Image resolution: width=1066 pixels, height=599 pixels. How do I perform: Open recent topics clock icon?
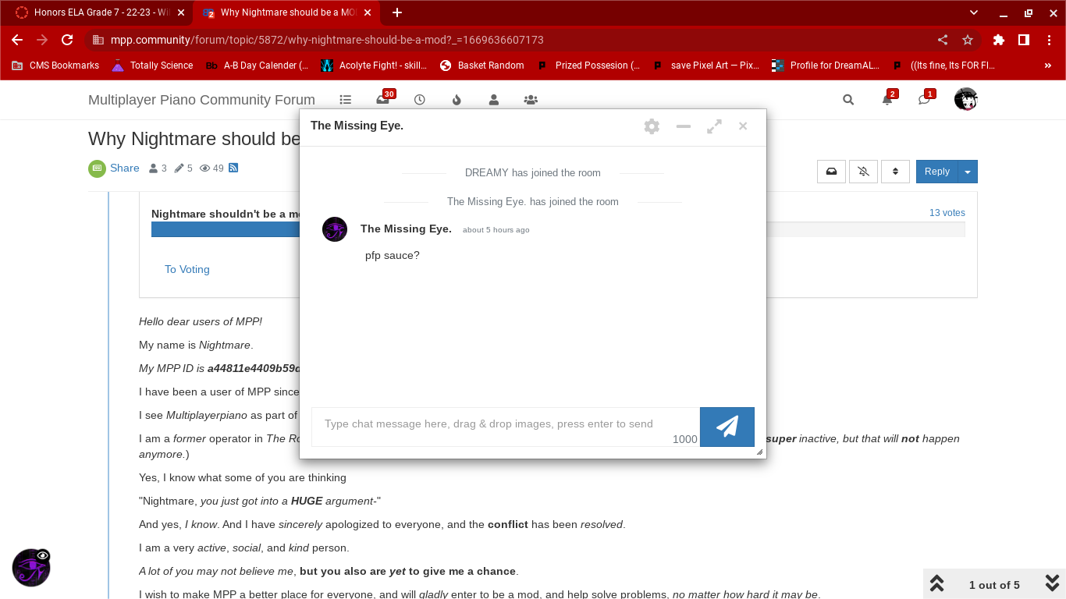(x=420, y=100)
